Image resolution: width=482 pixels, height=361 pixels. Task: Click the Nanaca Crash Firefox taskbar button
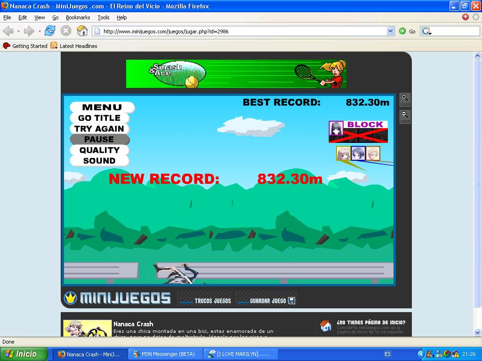pos(90,354)
